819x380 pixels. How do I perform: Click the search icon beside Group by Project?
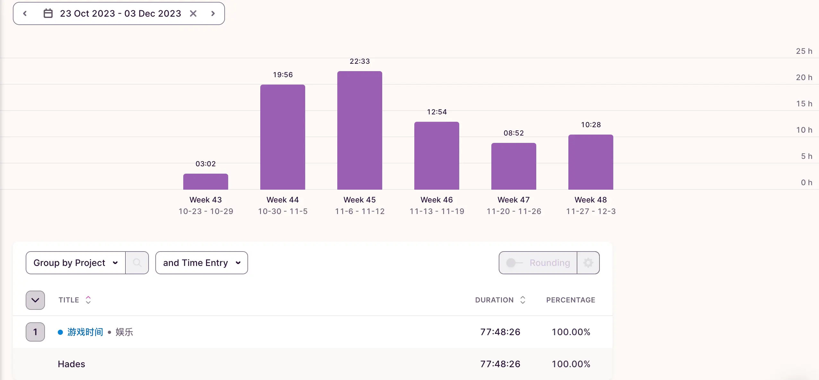click(x=137, y=263)
